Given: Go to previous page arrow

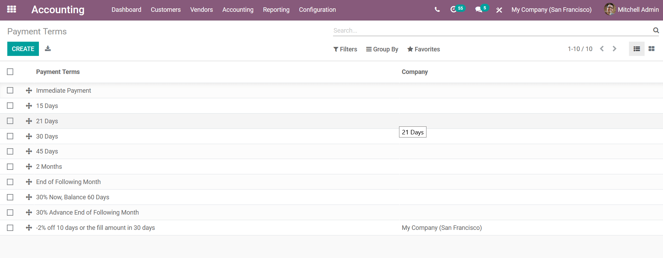Looking at the screenshot, I should [602, 49].
